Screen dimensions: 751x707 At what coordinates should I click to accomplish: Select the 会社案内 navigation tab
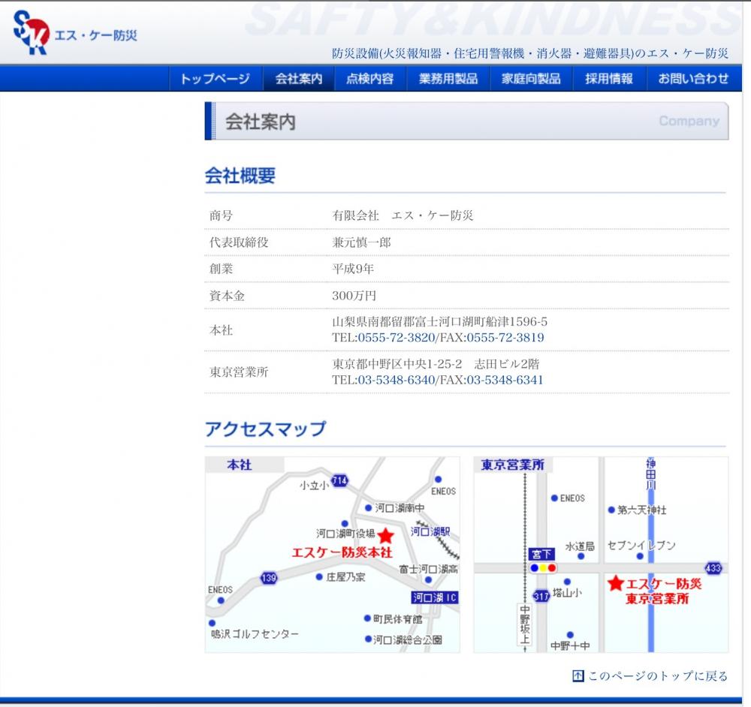coord(298,79)
